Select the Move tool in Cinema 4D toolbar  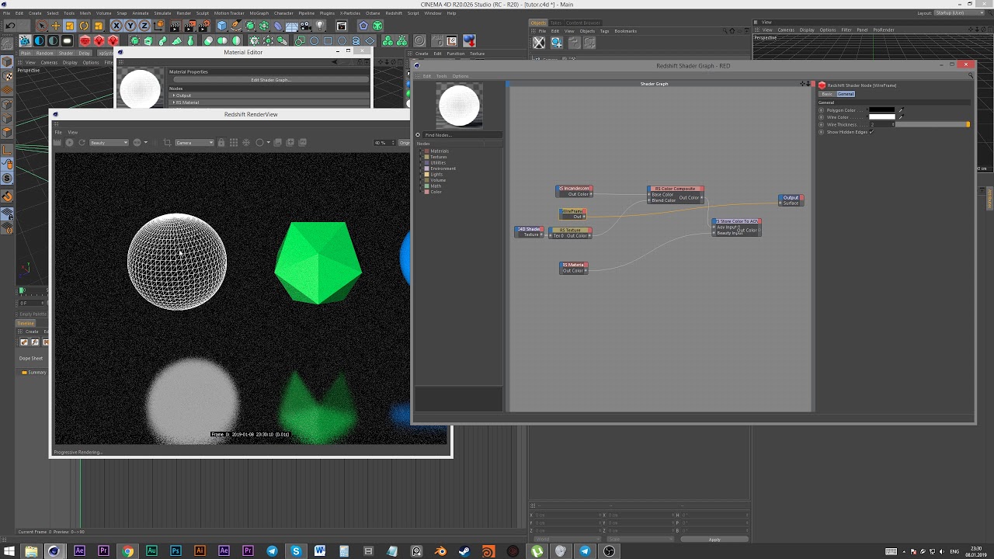coord(55,26)
